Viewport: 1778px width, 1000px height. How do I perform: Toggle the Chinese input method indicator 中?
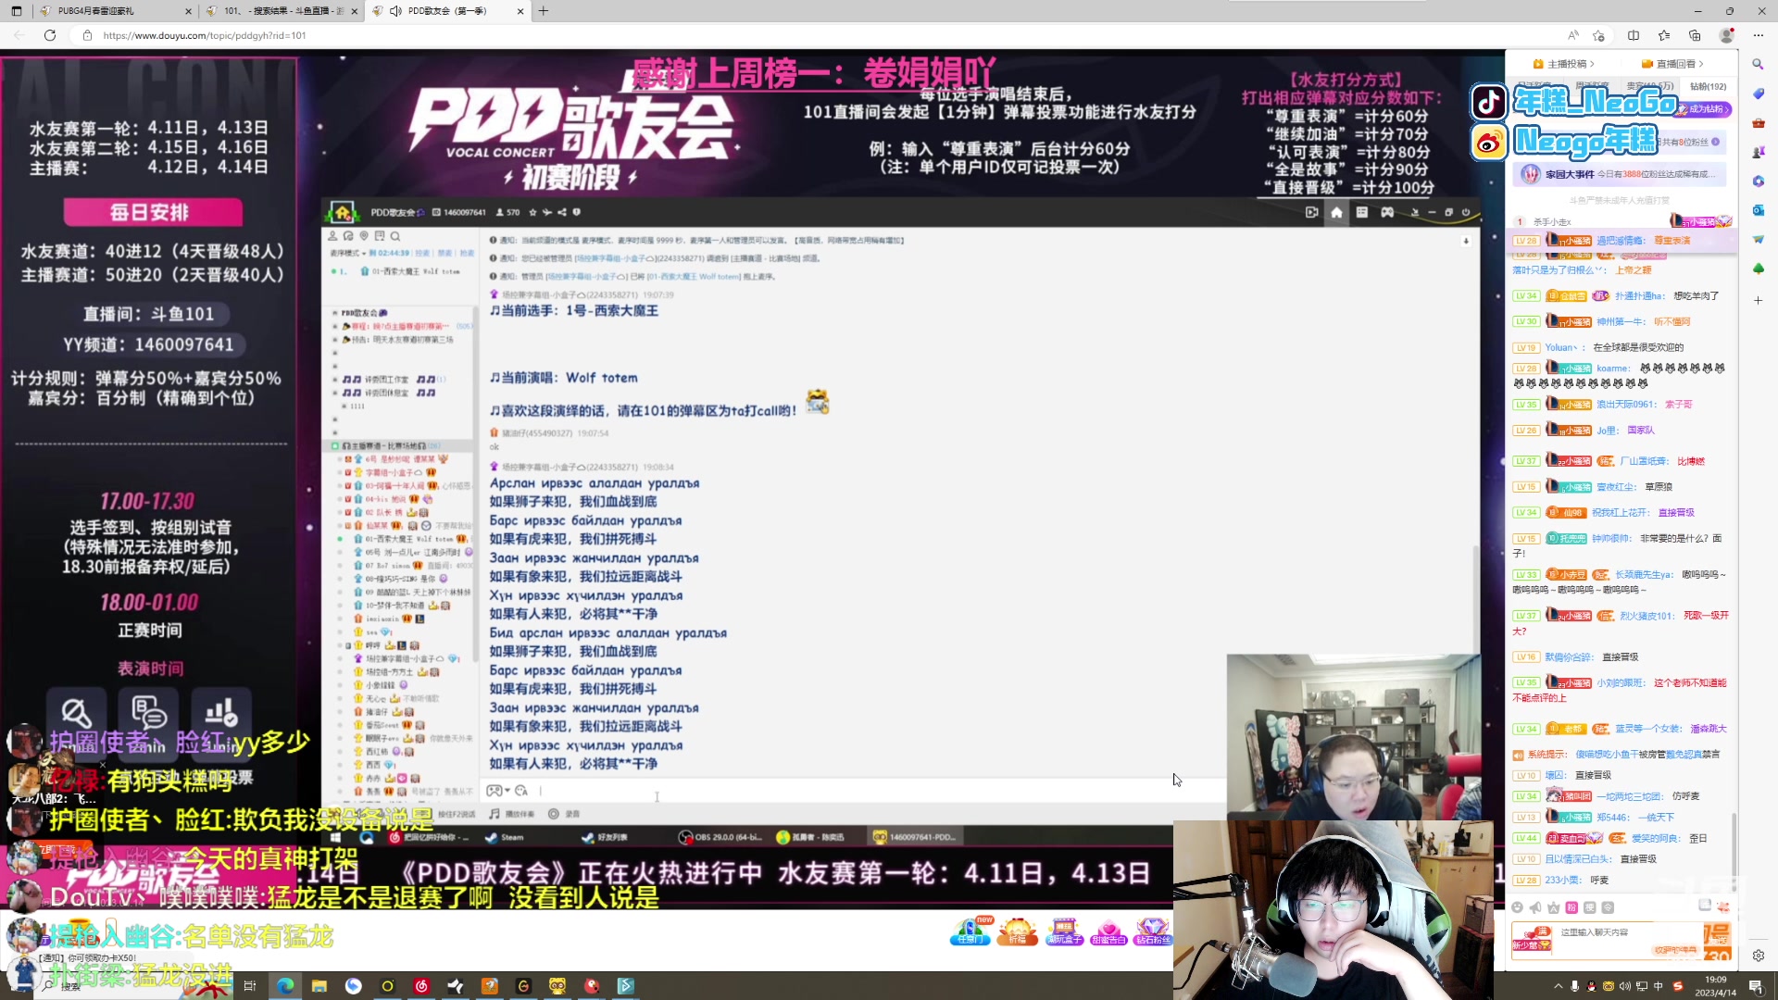[x=1659, y=986]
